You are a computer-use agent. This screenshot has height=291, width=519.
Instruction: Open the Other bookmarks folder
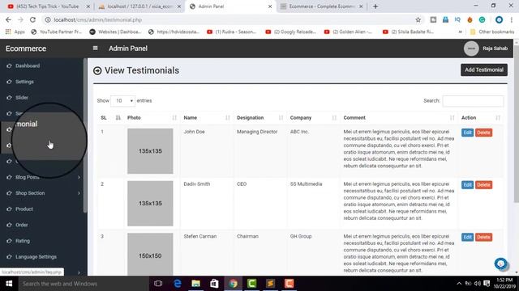pyautogui.click(x=492, y=32)
